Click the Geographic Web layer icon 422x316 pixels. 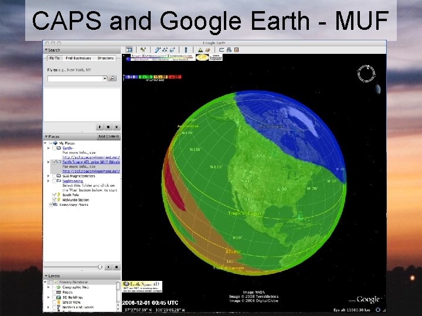(x=59, y=287)
